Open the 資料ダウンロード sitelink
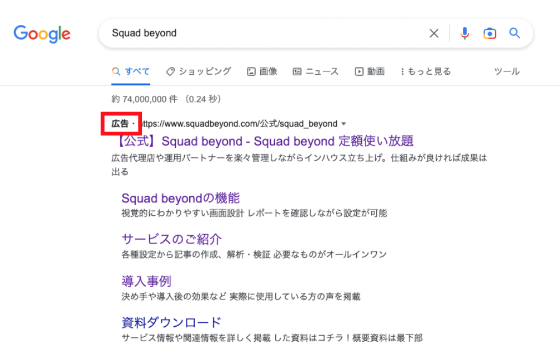The width and height of the screenshot is (560, 353). 171,322
